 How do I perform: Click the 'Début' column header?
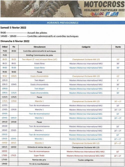(5, 47)
